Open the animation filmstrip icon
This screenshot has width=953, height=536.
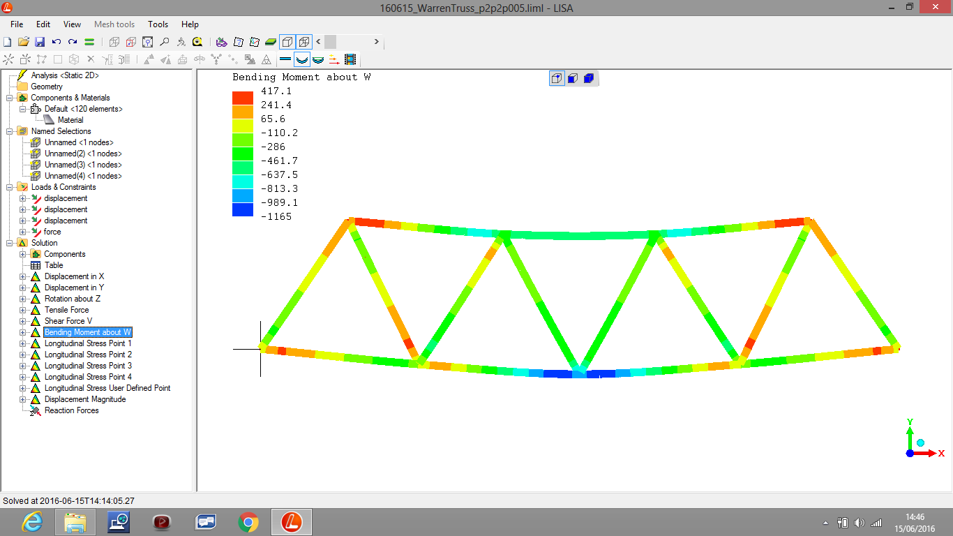[350, 59]
